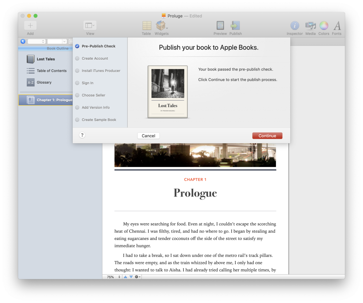Cancel the publish dialog

click(149, 136)
